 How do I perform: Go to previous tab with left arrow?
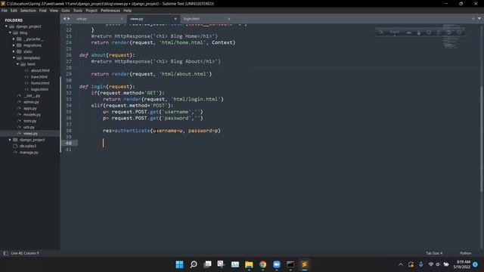64,19
